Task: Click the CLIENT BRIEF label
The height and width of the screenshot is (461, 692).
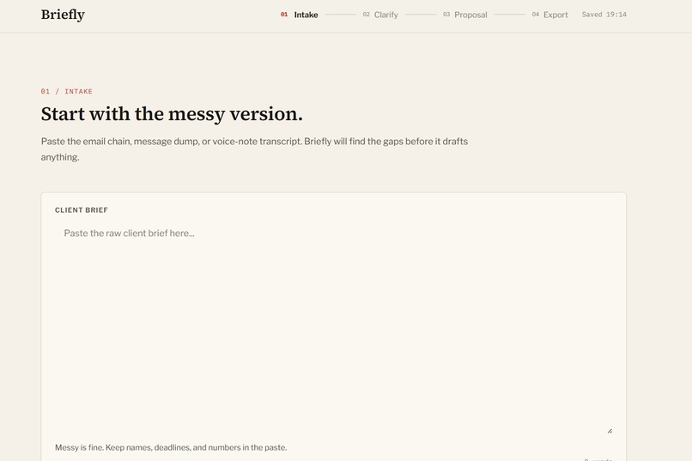Action: pos(82,210)
